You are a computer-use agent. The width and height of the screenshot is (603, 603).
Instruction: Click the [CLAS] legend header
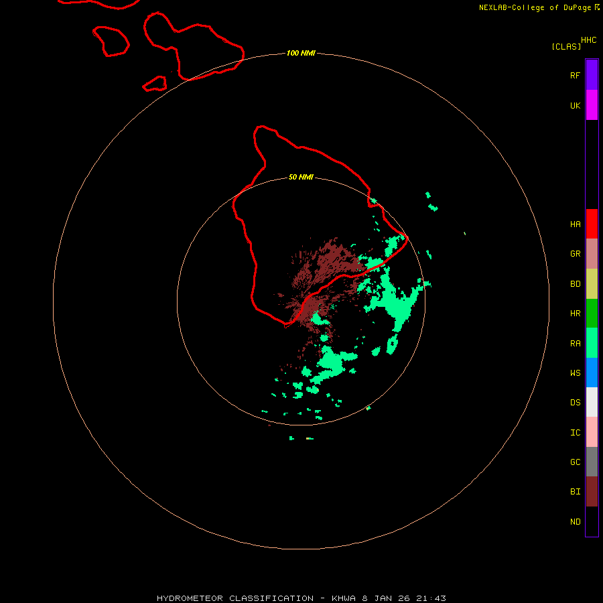(x=566, y=46)
